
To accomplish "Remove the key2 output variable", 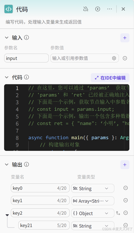I will [126, 213].
